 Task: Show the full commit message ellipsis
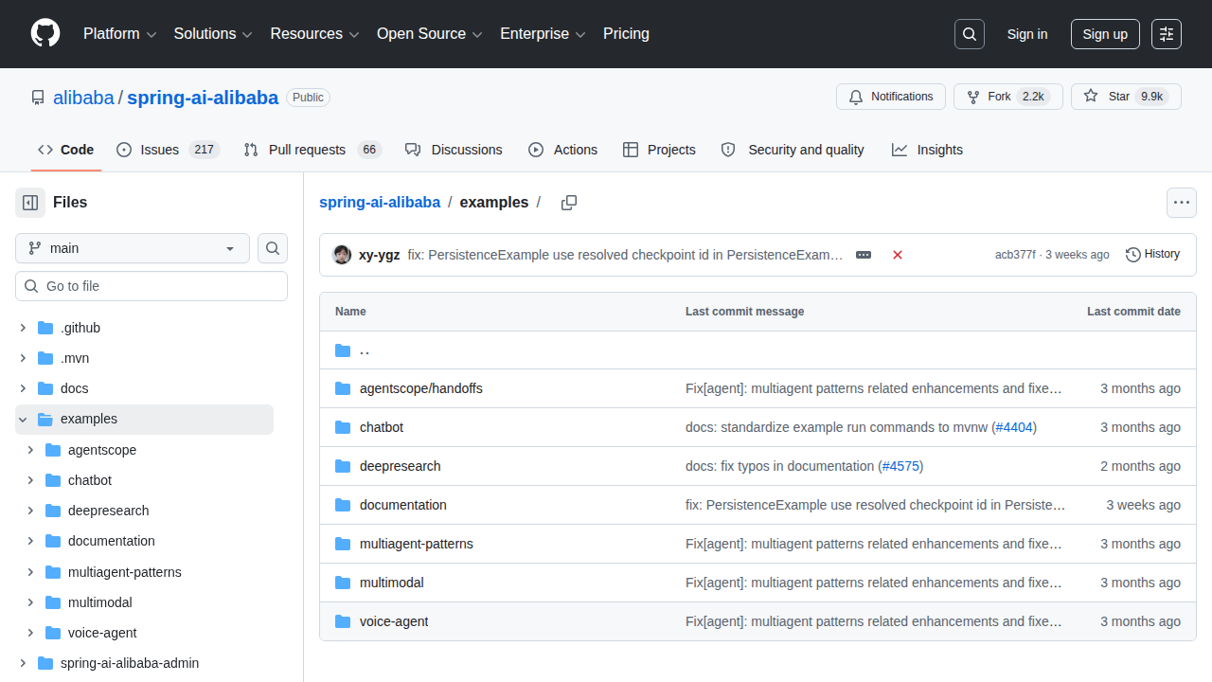point(864,255)
